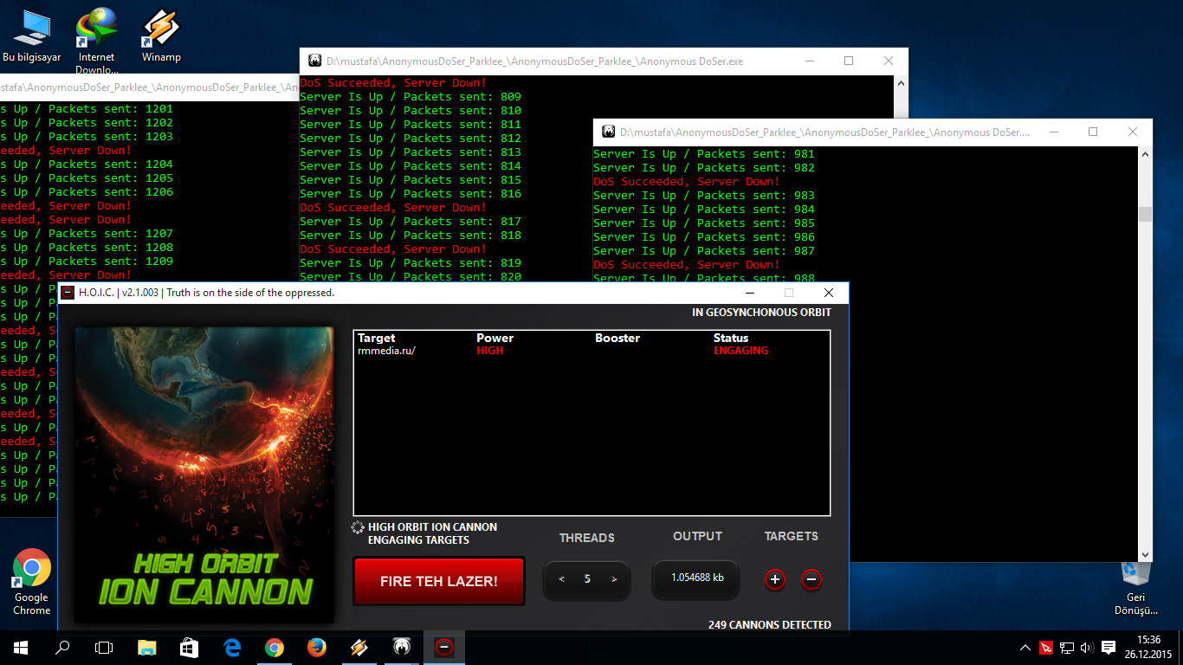
Task: Click 'Packets sent: 1209' line in left console
Action: (87, 261)
